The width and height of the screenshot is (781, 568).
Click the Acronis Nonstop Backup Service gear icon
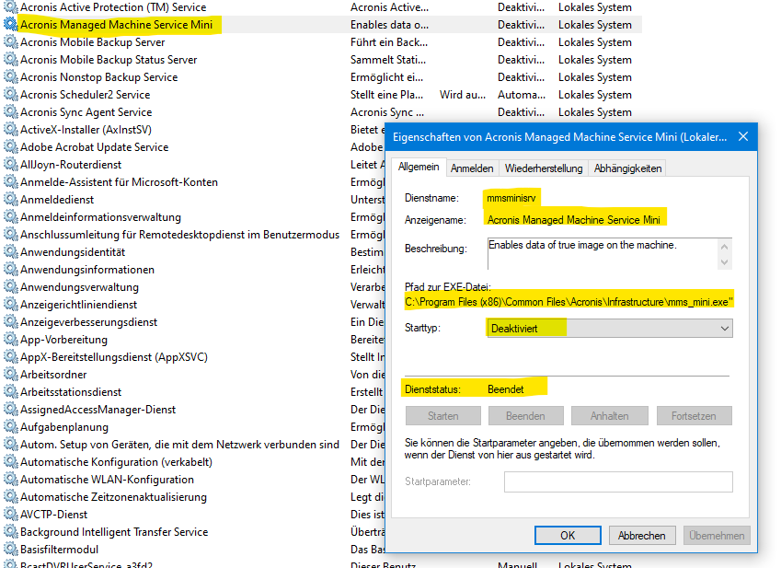[11, 77]
